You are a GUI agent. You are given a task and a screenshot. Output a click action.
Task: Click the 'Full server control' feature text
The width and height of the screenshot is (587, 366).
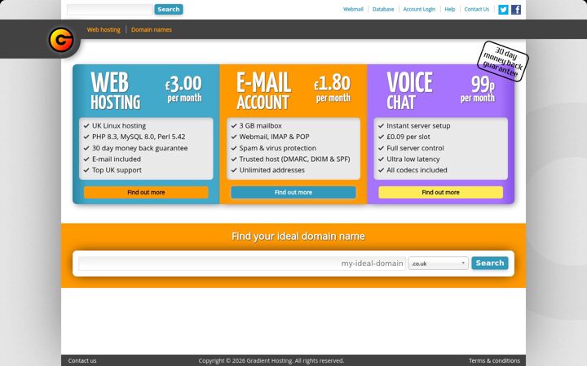click(415, 148)
